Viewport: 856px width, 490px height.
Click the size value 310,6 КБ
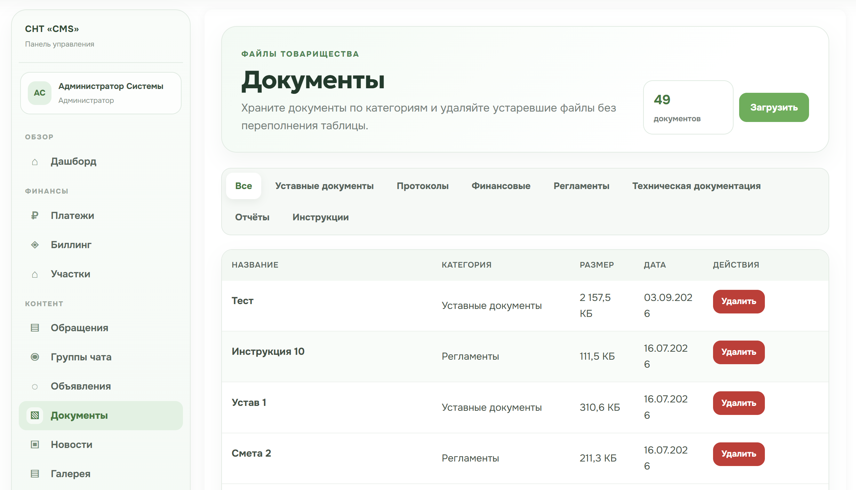tap(600, 407)
